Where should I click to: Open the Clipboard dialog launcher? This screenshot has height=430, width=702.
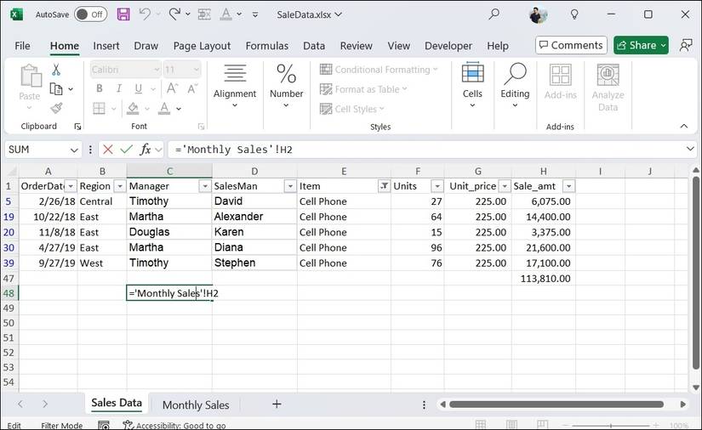(x=77, y=127)
